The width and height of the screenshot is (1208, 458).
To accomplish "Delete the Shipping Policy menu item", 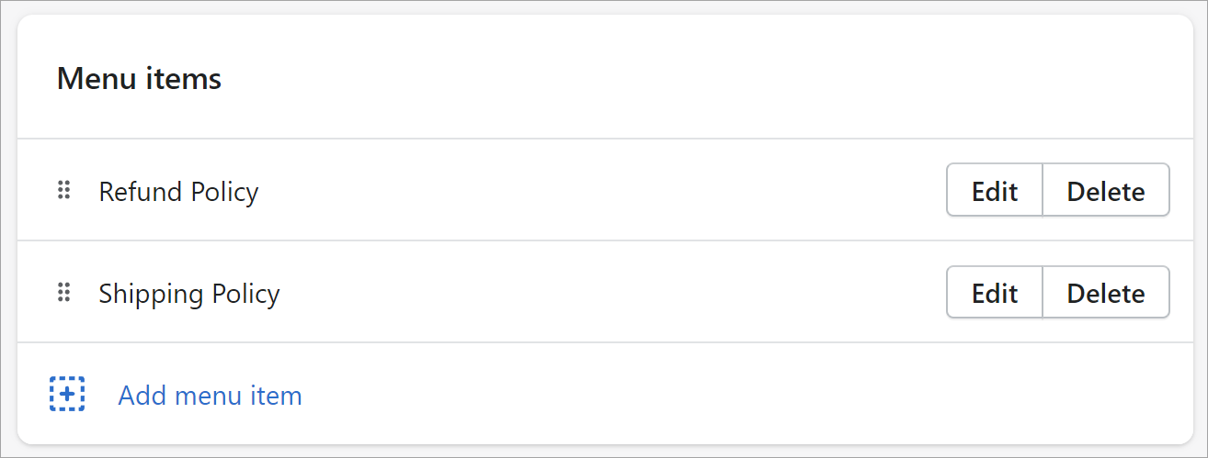I will pyautogui.click(x=1106, y=293).
